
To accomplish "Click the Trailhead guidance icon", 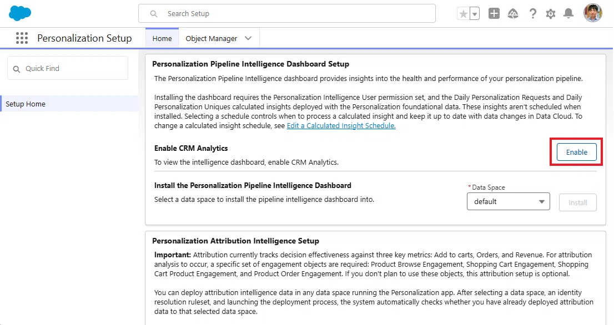I will [x=513, y=14].
